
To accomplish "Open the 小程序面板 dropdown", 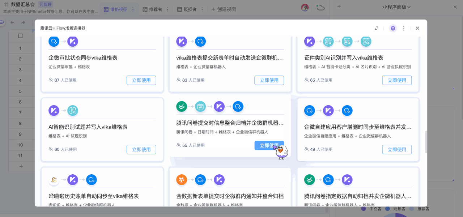I will pyautogui.click(x=396, y=7).
